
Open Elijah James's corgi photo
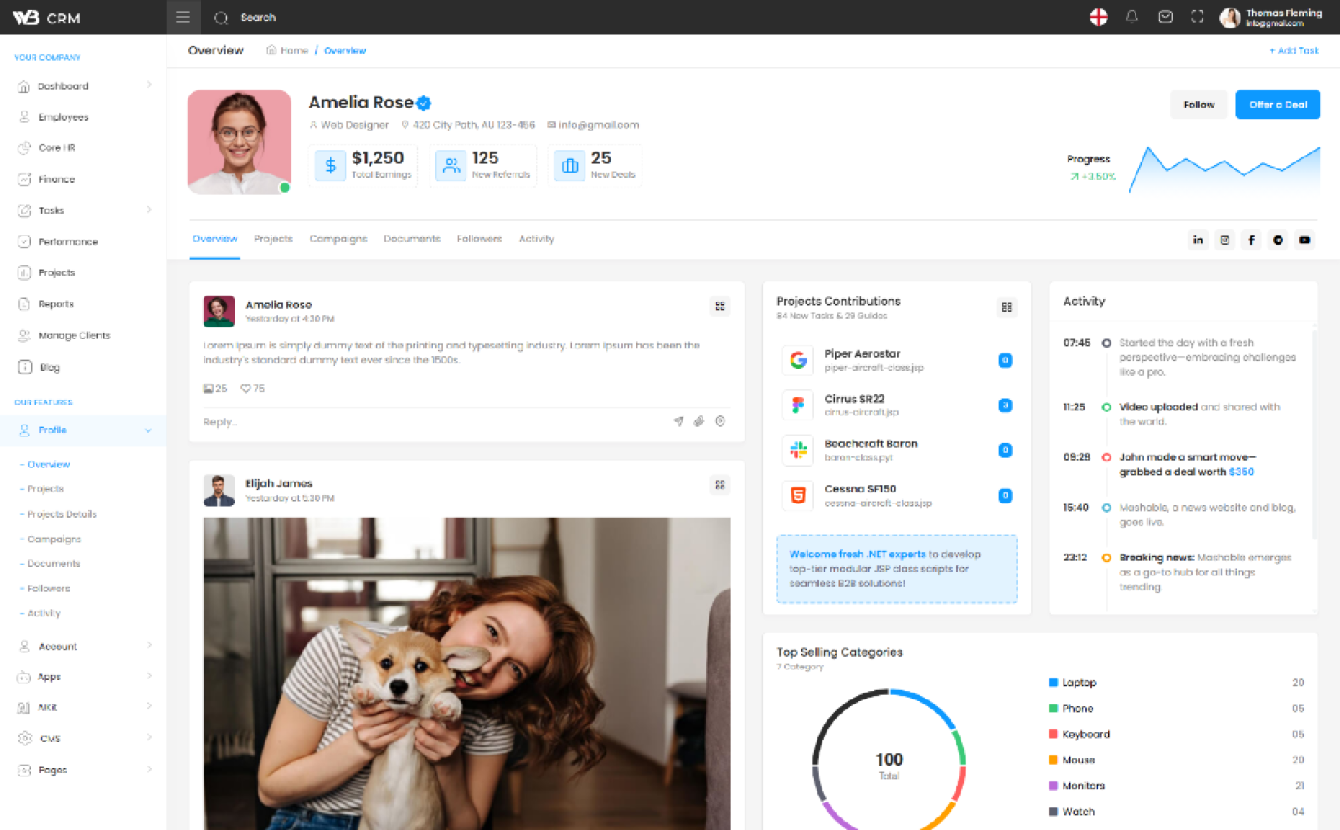point(466,673)
